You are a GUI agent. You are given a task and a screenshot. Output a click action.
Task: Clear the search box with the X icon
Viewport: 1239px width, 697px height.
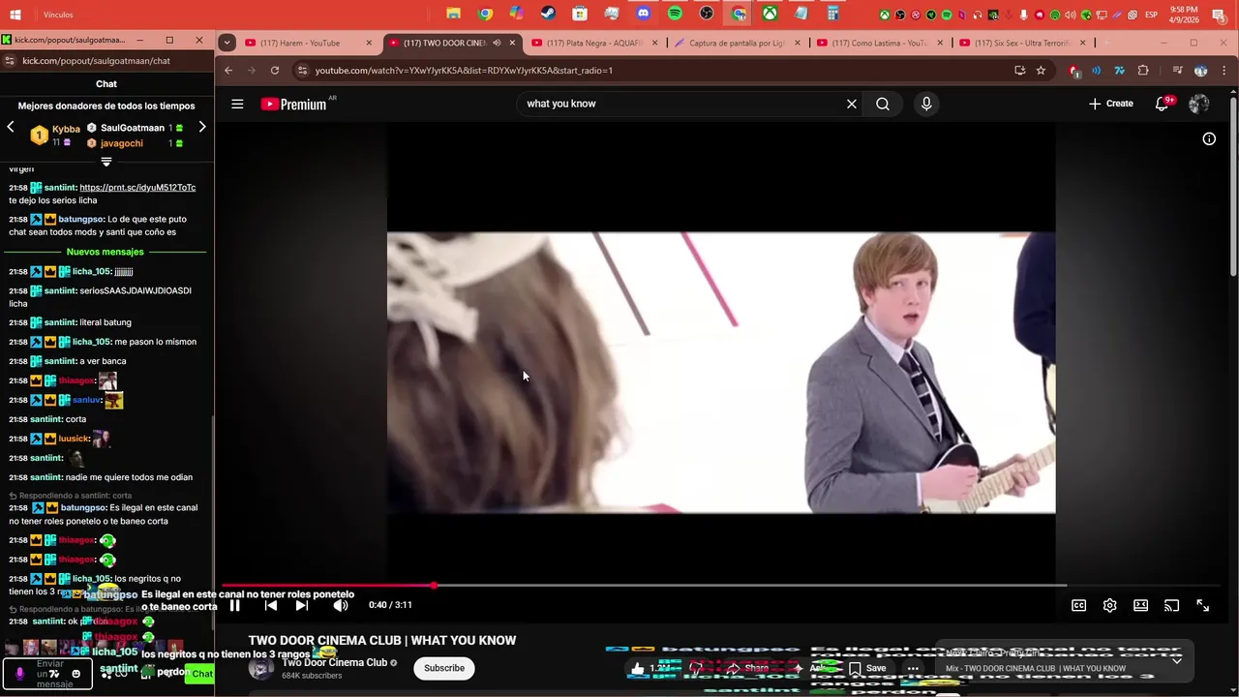[852, 104]
